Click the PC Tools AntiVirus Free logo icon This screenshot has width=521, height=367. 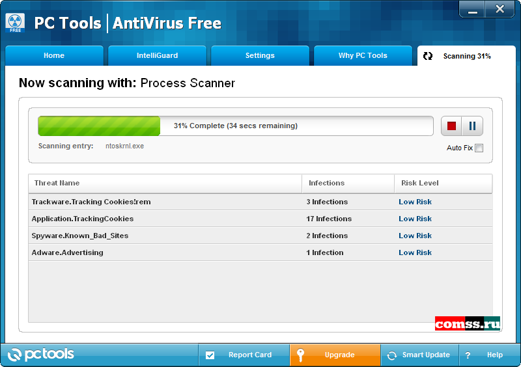pos(15,23)
